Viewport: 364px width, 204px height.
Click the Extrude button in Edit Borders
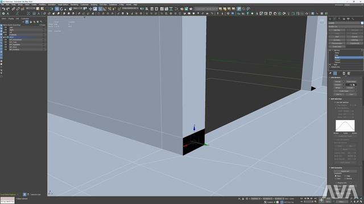tap(338, 82)
